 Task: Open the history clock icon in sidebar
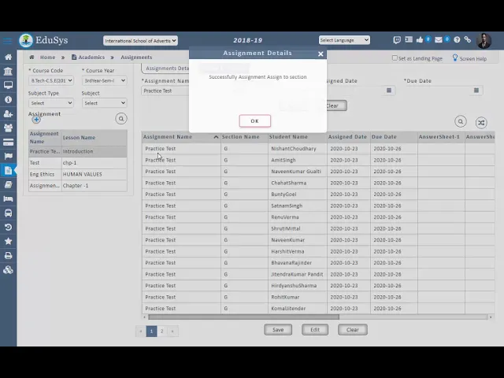tap(8, 228)
